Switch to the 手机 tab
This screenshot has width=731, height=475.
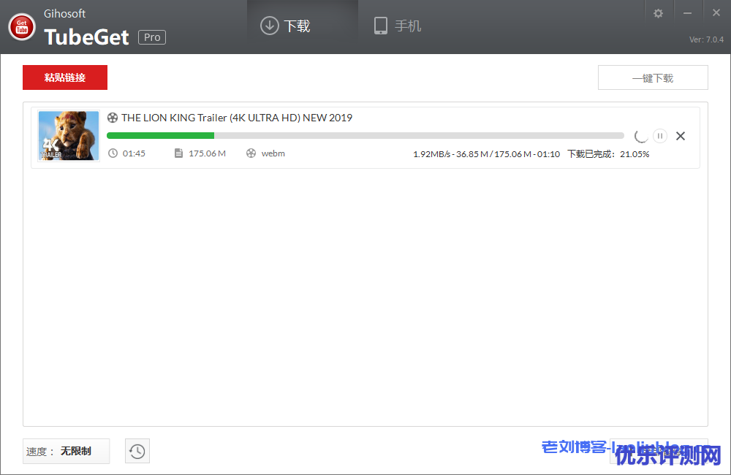point(398,26)
